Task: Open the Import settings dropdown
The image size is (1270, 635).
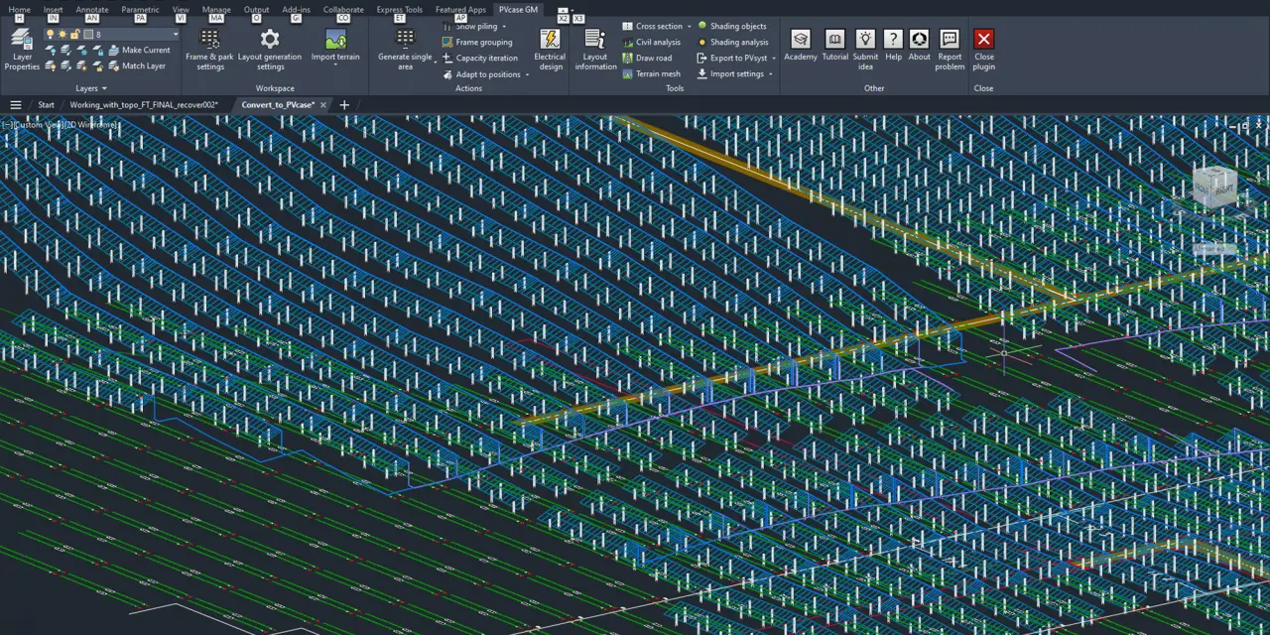Action: 771,74
